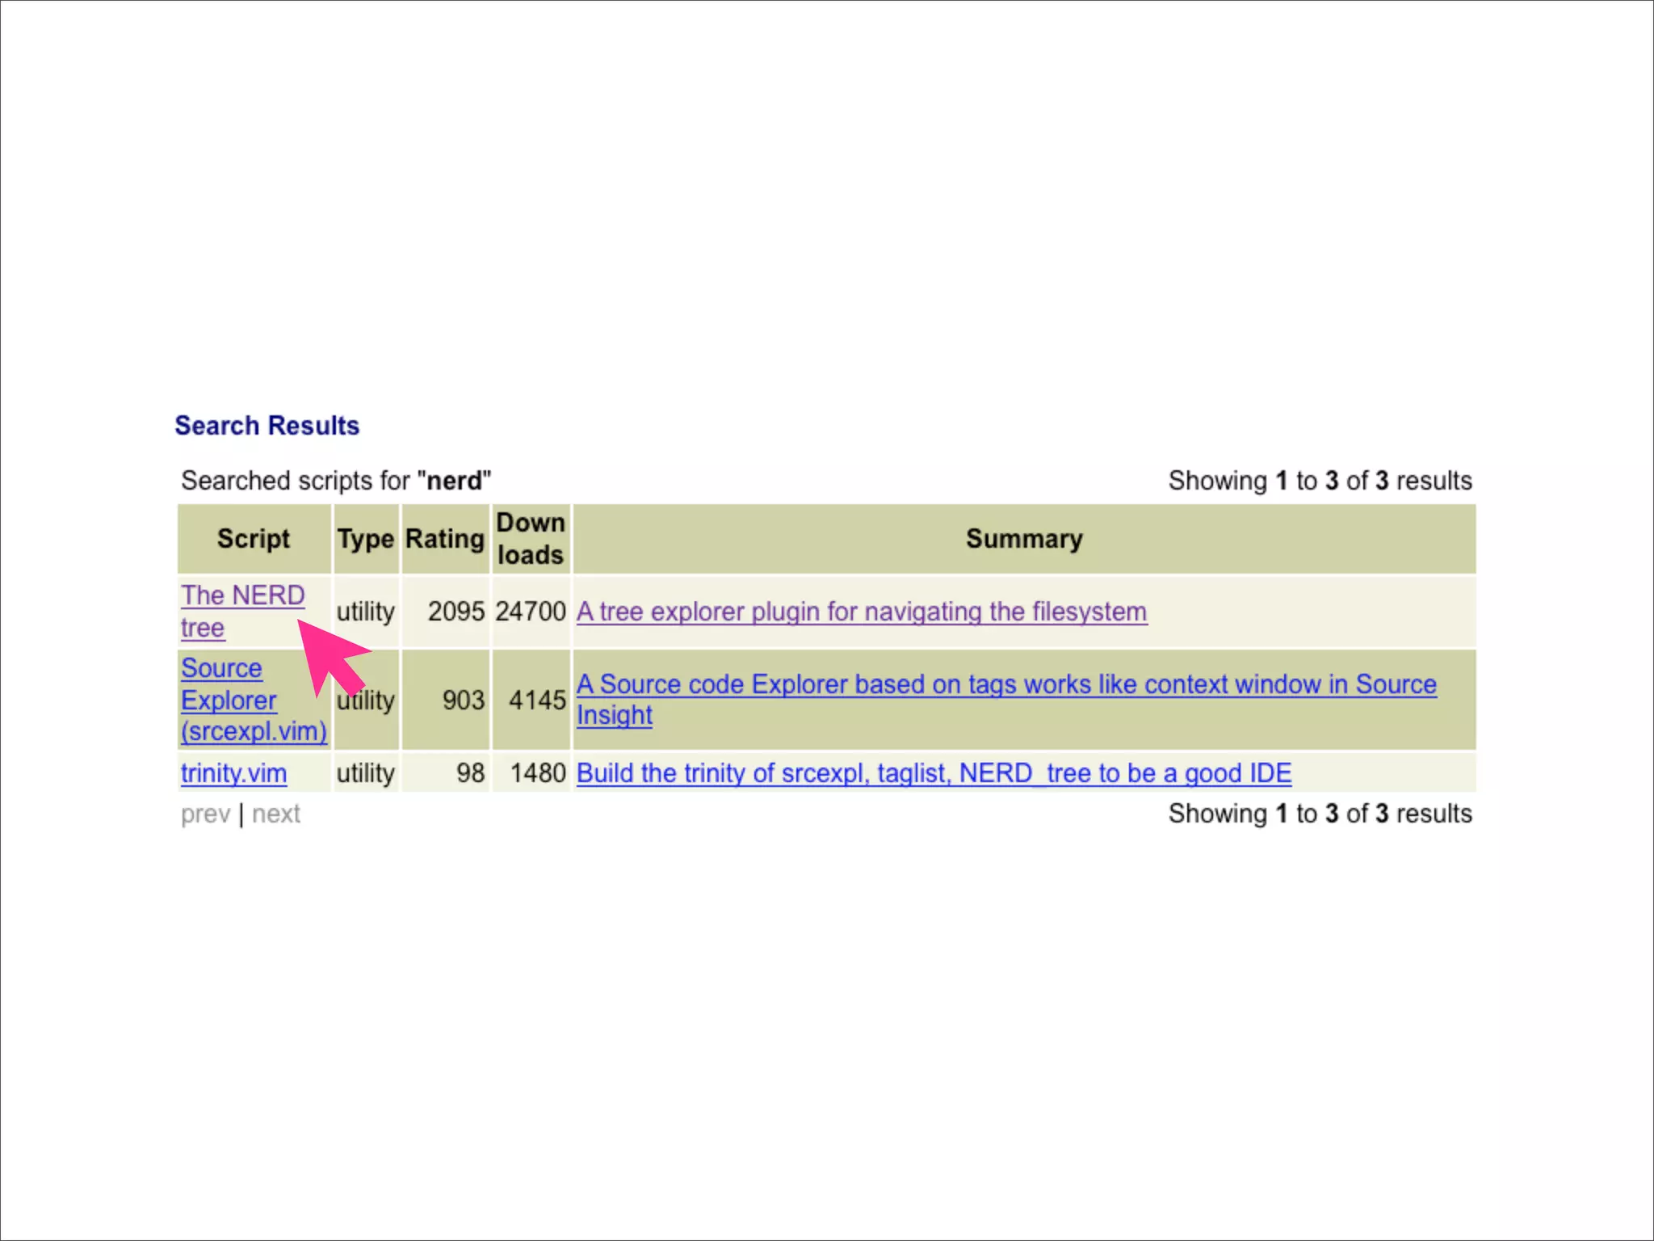Click the Search Results heading
1654x1241 pixels.
click(267, 426)
